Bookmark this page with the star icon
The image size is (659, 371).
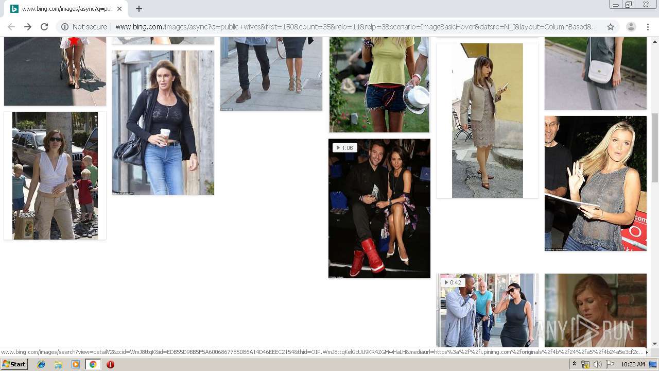tap(611, 27)
